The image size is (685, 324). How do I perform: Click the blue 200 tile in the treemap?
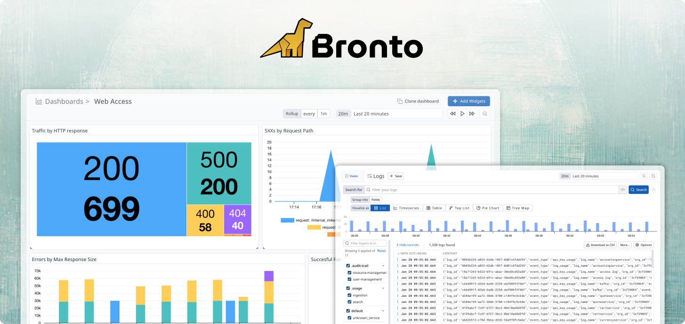[x=112, y=189]
